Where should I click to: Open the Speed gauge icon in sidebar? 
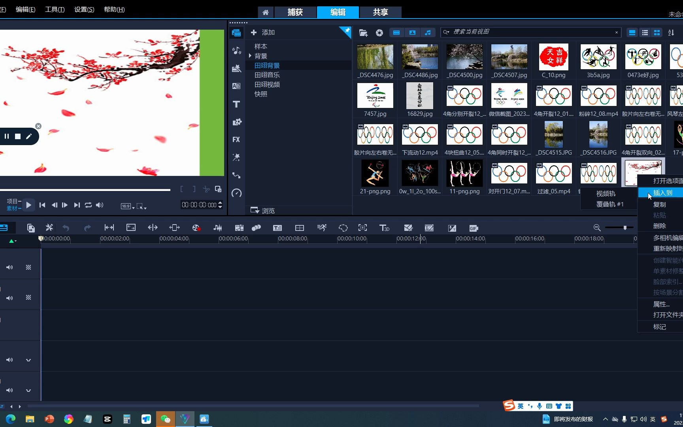[236, 193]
